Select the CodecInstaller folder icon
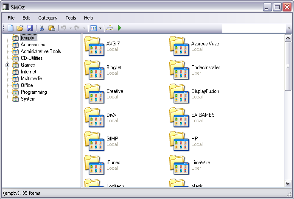This screenshot has height=199, width=294. click(179, 70)
